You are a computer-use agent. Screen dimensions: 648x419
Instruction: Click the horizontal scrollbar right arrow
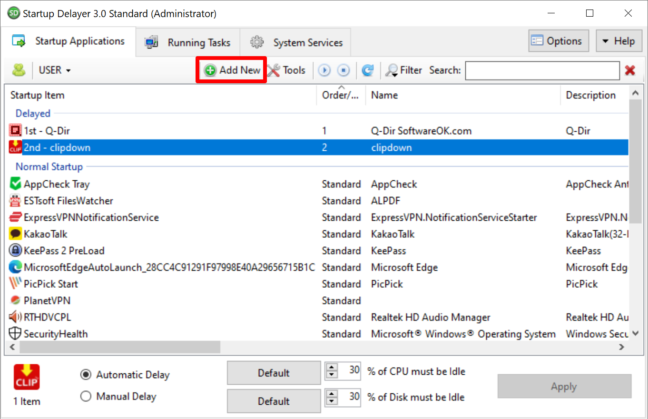pos(621,347)
